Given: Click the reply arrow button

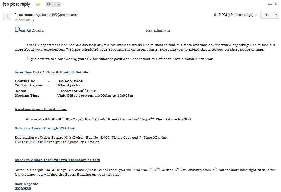Looking at the screenshot, I should point(267,15).
